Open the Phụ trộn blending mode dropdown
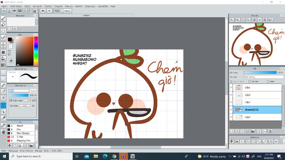This screenshot has height=160, width=285. [x=264, y=77]
